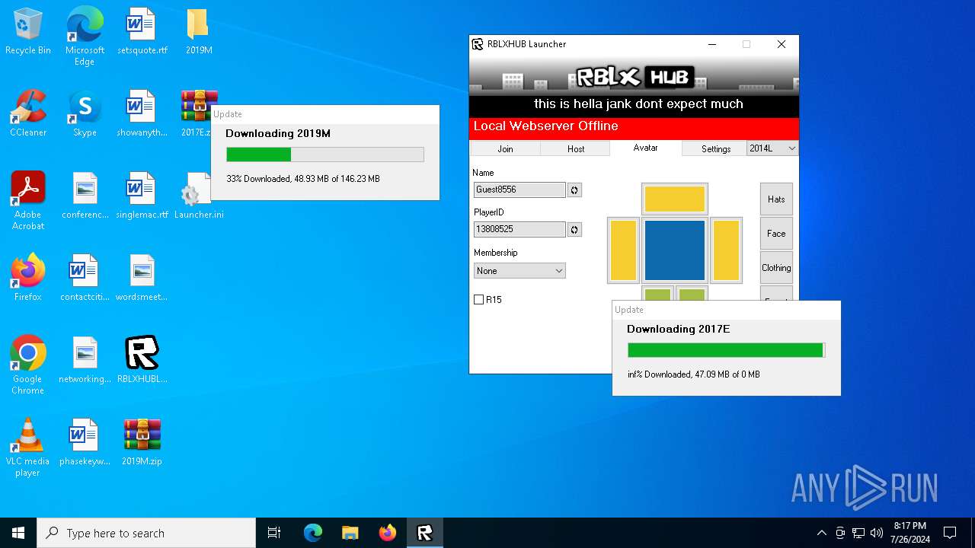Launch the CCleaner desktop shortcut
Image resolution: width=975 pixels, height=548 pixels.
click(x=28, y=114)
